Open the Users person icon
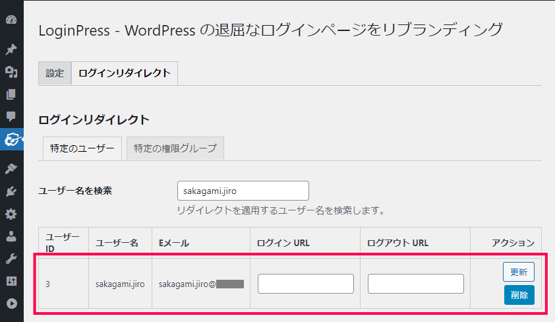This screenshot has height=322, width=555. tap(11, 236)
